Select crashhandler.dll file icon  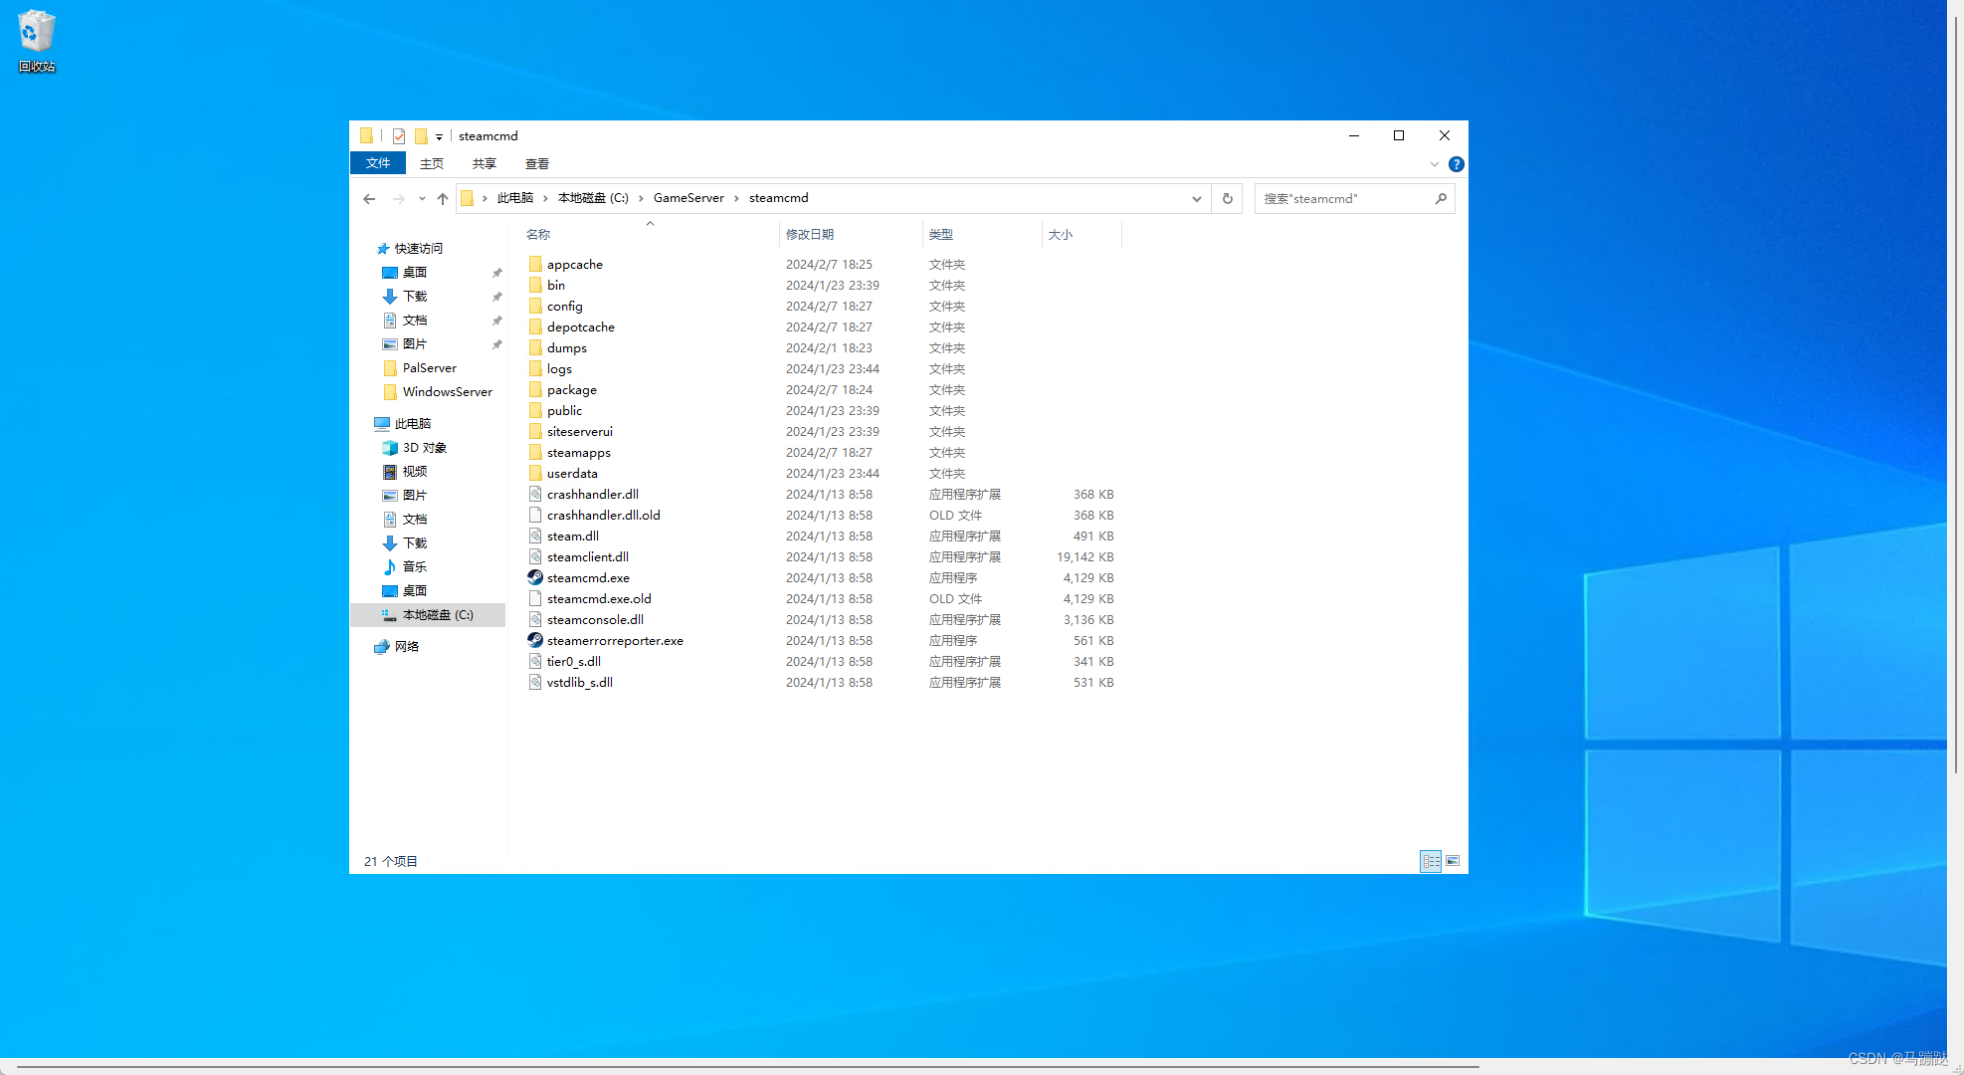(535, 494)
